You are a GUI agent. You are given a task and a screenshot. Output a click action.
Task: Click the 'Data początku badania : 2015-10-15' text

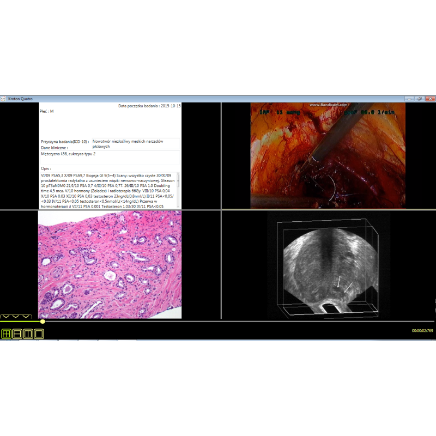149,106
